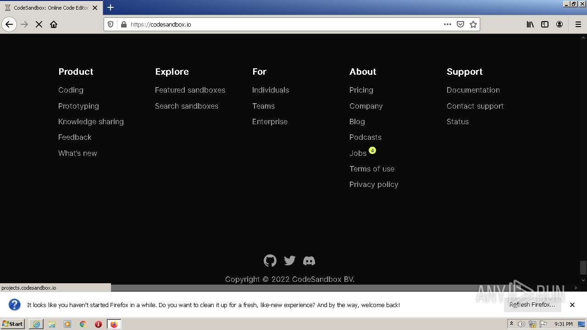Image resolution: width=587 pixels, height=330 pixels.
Task: Open page actions three-dots menu
Action: pos(448,24)
